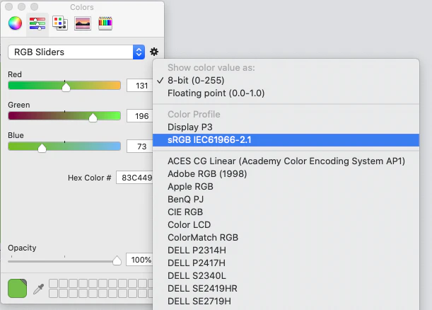Click the first empty saved swatch cell

click(54, 283)
